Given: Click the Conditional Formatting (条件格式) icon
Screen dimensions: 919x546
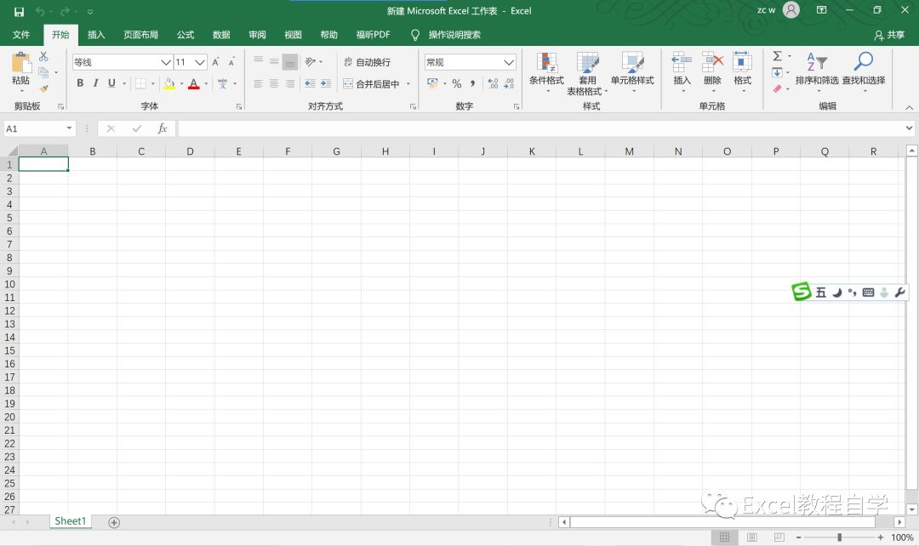Looking at the screenshot, I should pyautogui.click(x=546, y=63).
